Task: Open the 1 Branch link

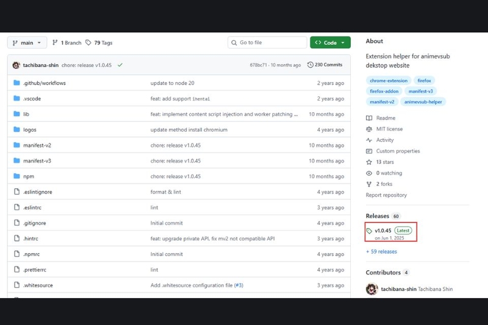Action: (x=67, y=43)
